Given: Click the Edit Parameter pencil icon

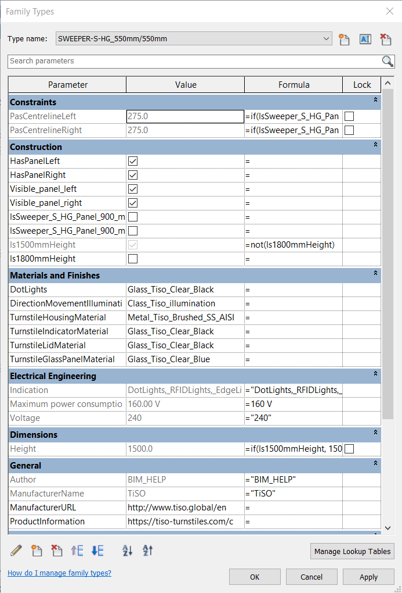Looking at the screenshot, I should [x=16, y=550].
